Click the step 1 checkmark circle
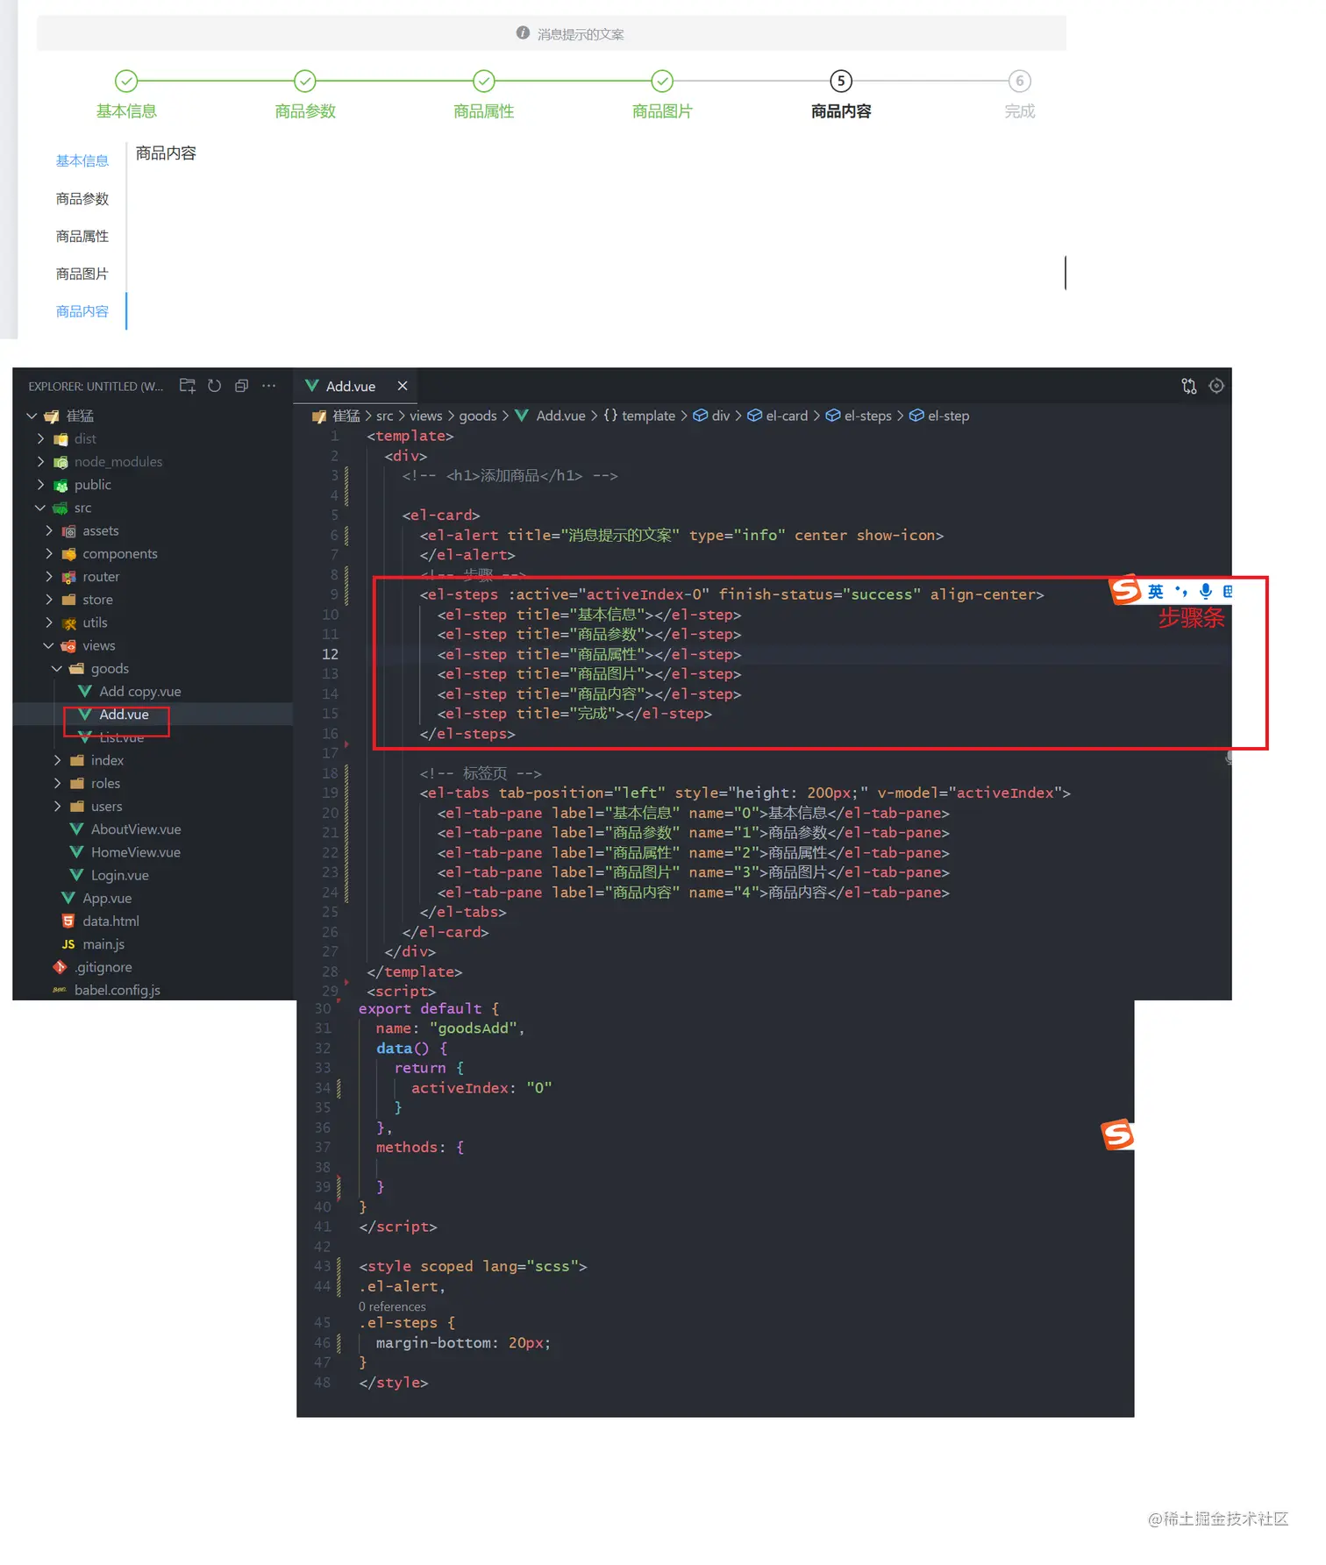This screenshot has width=1326, height=1565. [126, 82]
